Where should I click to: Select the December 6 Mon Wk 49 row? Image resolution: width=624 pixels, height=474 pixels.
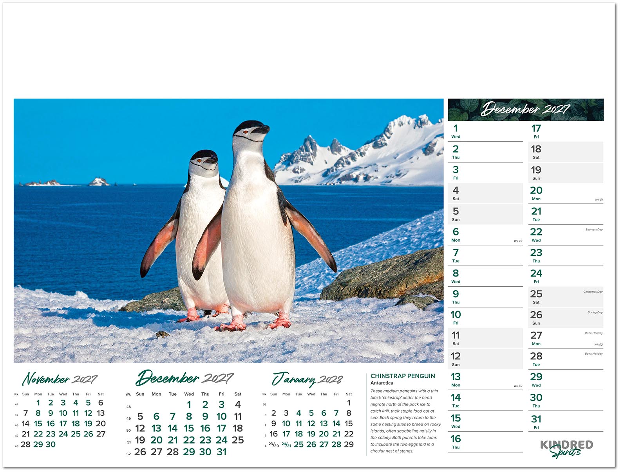(x=485, y=235)
